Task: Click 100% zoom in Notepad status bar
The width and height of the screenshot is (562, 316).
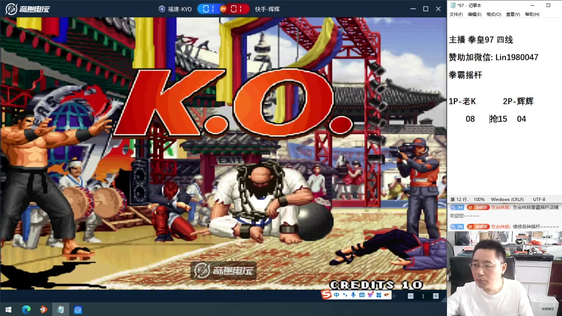Action: click(x=479, y=199)
